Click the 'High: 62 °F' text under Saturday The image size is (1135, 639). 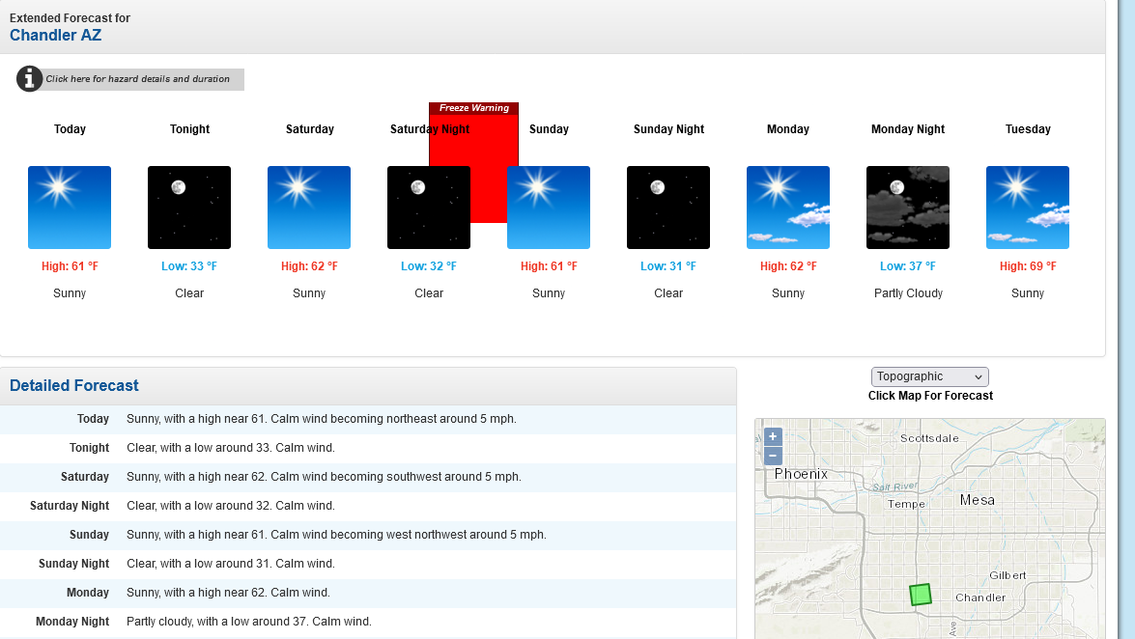click(x=309, y=266)
